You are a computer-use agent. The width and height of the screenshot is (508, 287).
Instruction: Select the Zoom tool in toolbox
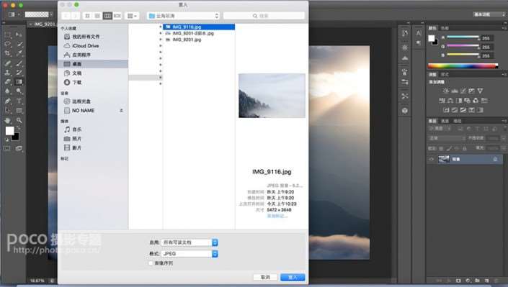click(19, 120)
